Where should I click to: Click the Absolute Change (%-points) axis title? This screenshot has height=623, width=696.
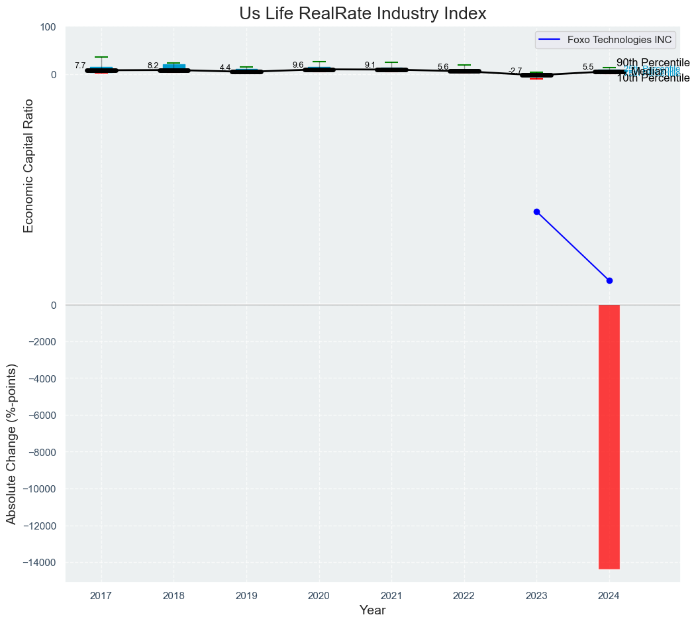(x=11, y=443)
